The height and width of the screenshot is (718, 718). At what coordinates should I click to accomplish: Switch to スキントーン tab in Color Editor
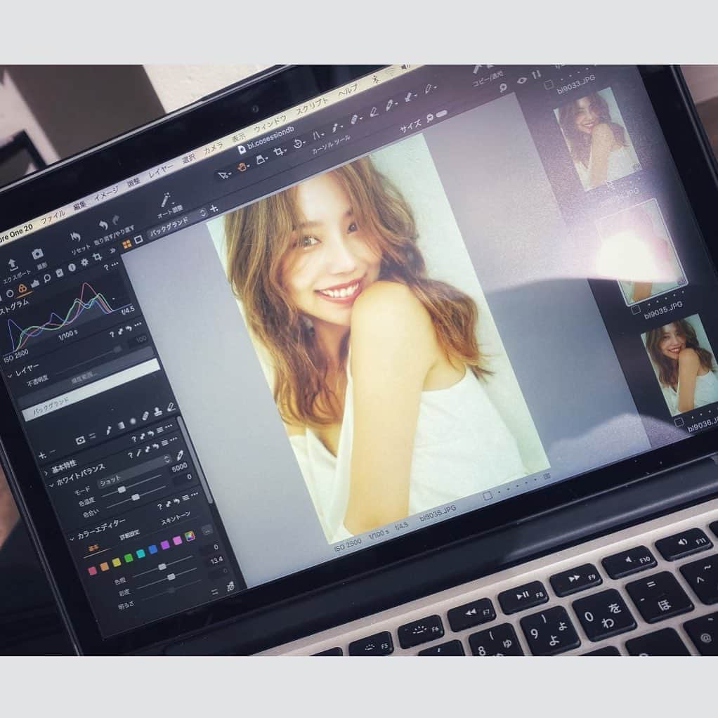point(176,518)
